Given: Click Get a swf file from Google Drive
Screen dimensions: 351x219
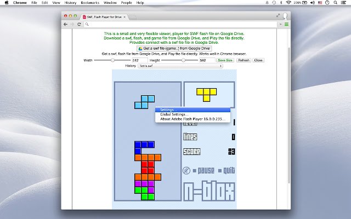Looking at the screenshot, I should [174, 49].
